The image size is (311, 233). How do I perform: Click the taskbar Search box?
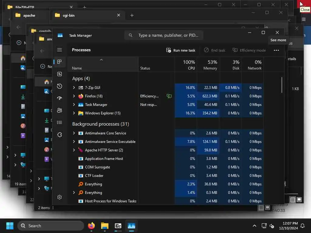[51, 226]
